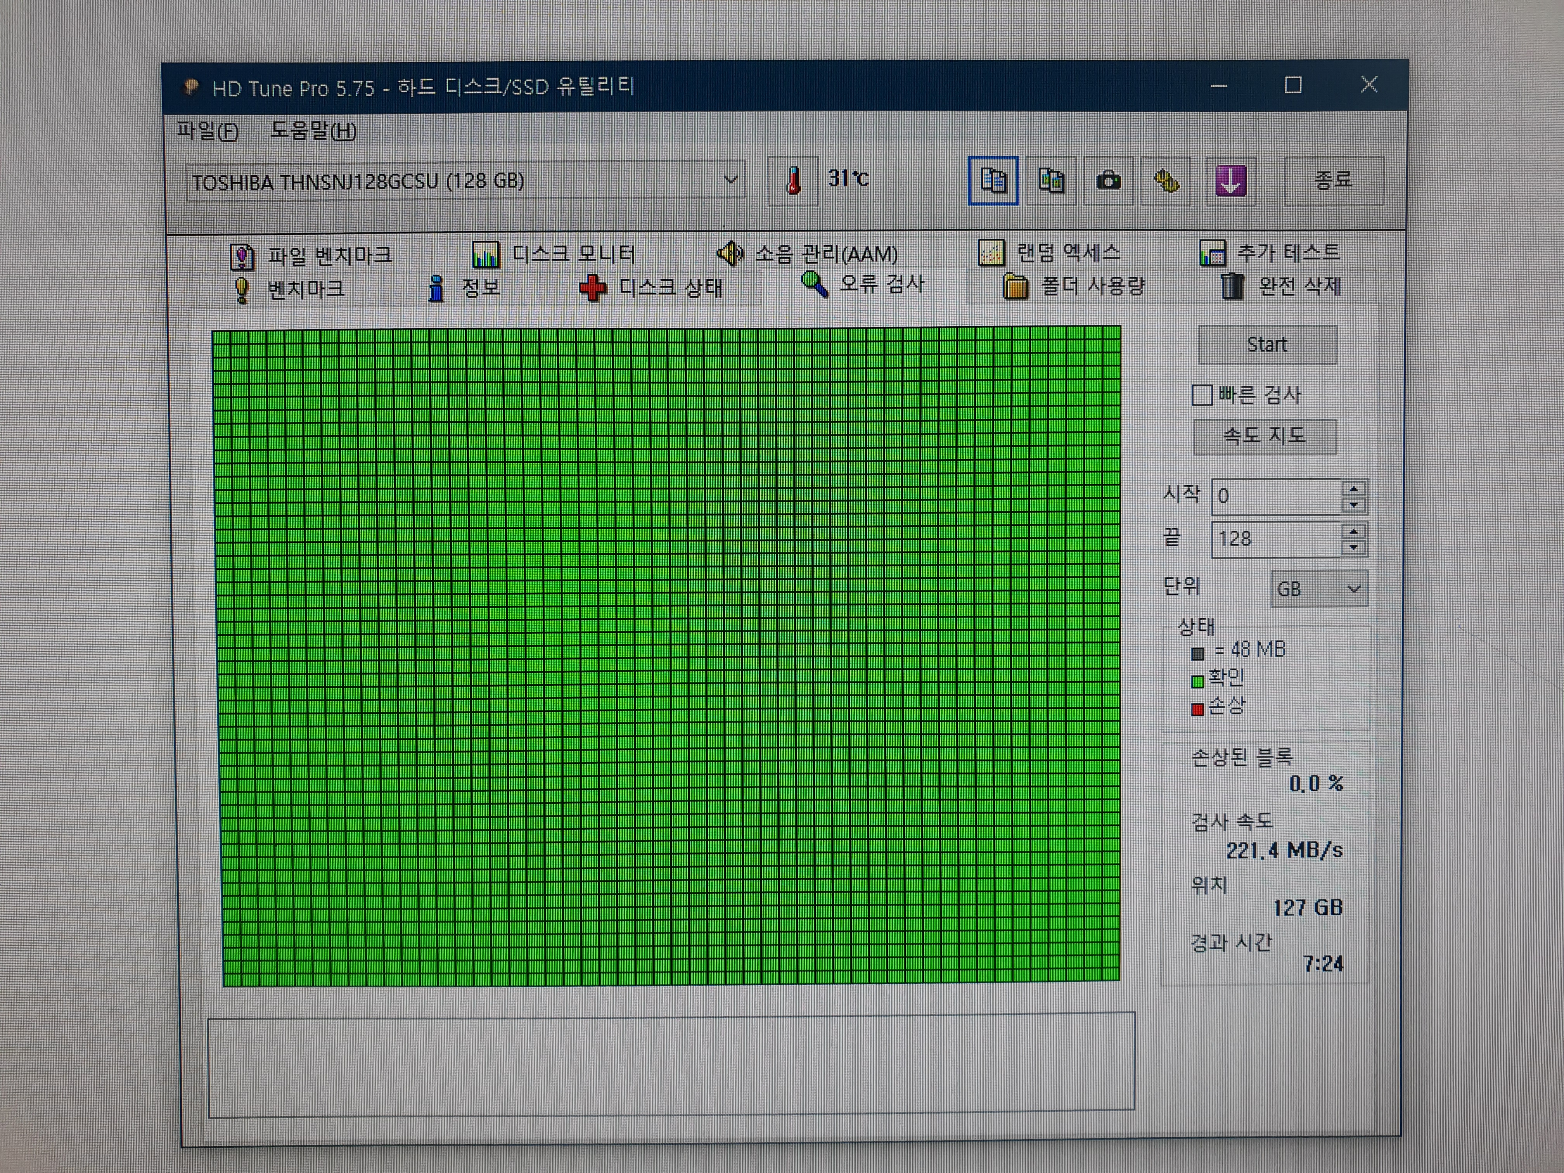Open the 완전 삭제 tab
1564x1173 pixels.
(x=1280, y=286)
